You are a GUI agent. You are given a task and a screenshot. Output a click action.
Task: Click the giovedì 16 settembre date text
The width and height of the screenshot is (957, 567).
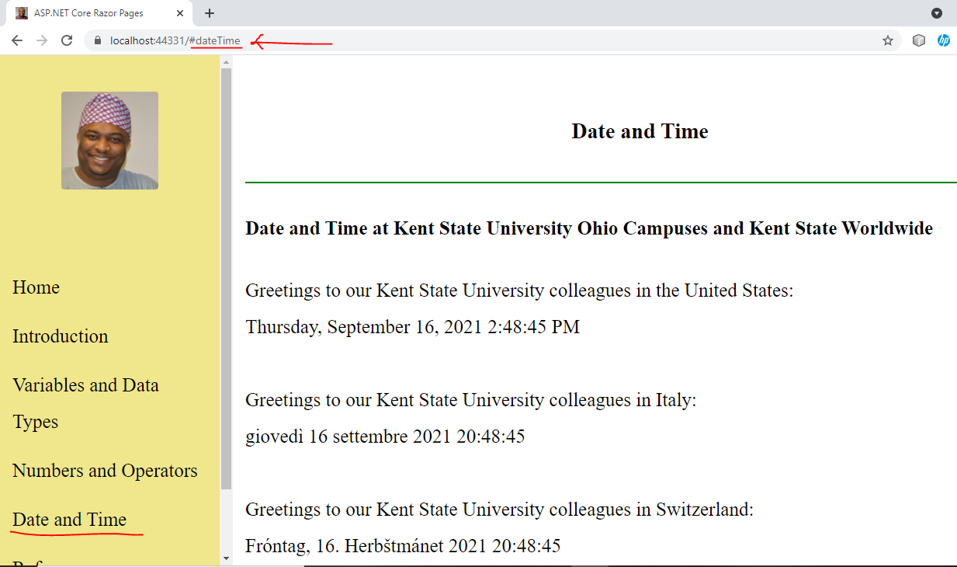point(385,437)
